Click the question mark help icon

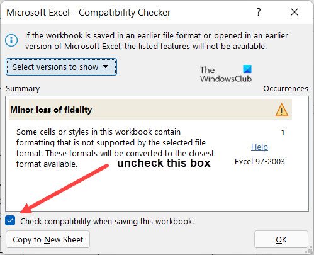259,12
